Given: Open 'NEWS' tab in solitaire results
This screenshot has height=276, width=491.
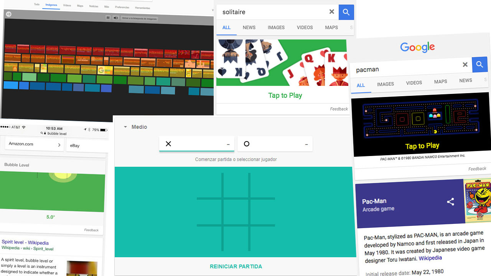Looking at the screenshot, I should coord(249,28).
